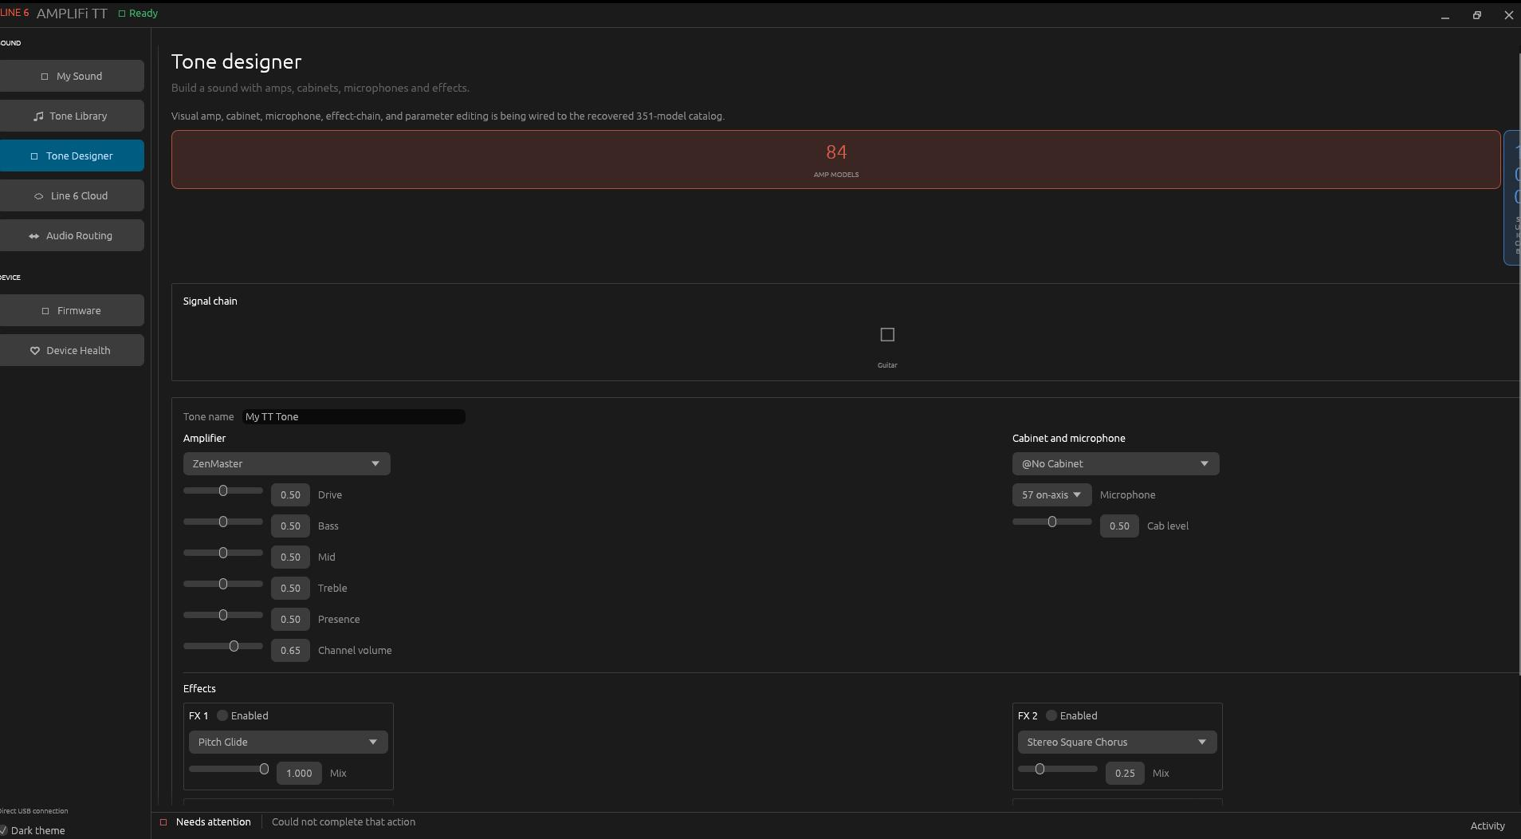This screenshot has width=1521, height=839.
Task: Click the Drive value field
Action: (290, 494)
